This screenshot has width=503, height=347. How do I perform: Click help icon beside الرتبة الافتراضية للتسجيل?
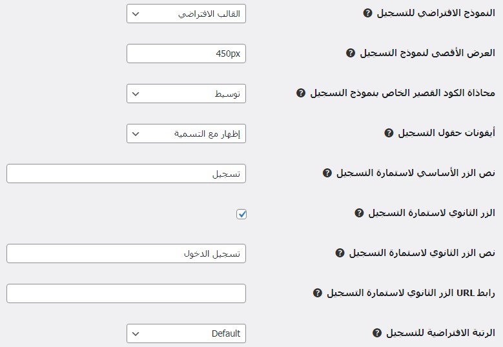[377, 333]
